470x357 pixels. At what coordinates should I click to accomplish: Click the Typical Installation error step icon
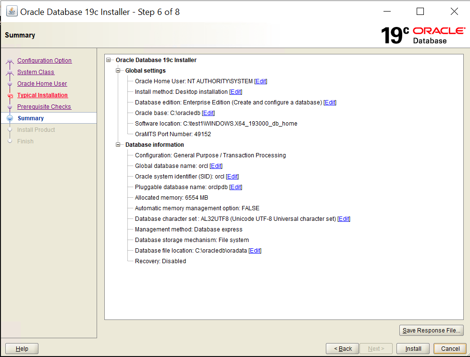(10, 96)
